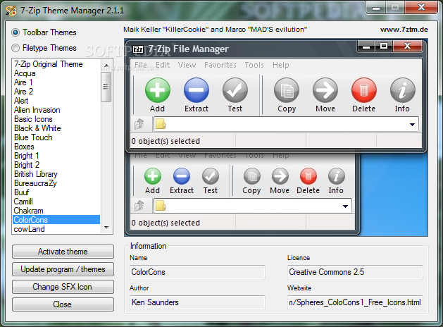443x327 pixels.
Task: Select the Toolbar Themes radio button
Action: tap(15, 32)
